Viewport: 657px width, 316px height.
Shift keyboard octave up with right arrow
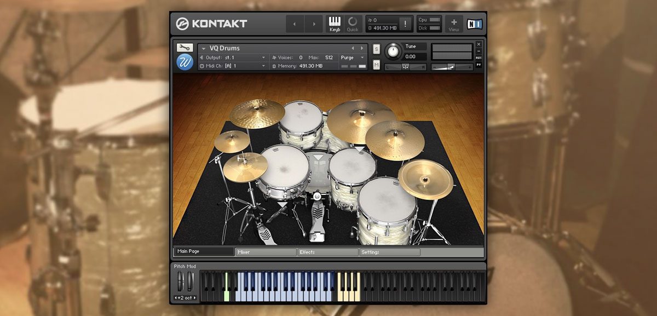point(194,298)
